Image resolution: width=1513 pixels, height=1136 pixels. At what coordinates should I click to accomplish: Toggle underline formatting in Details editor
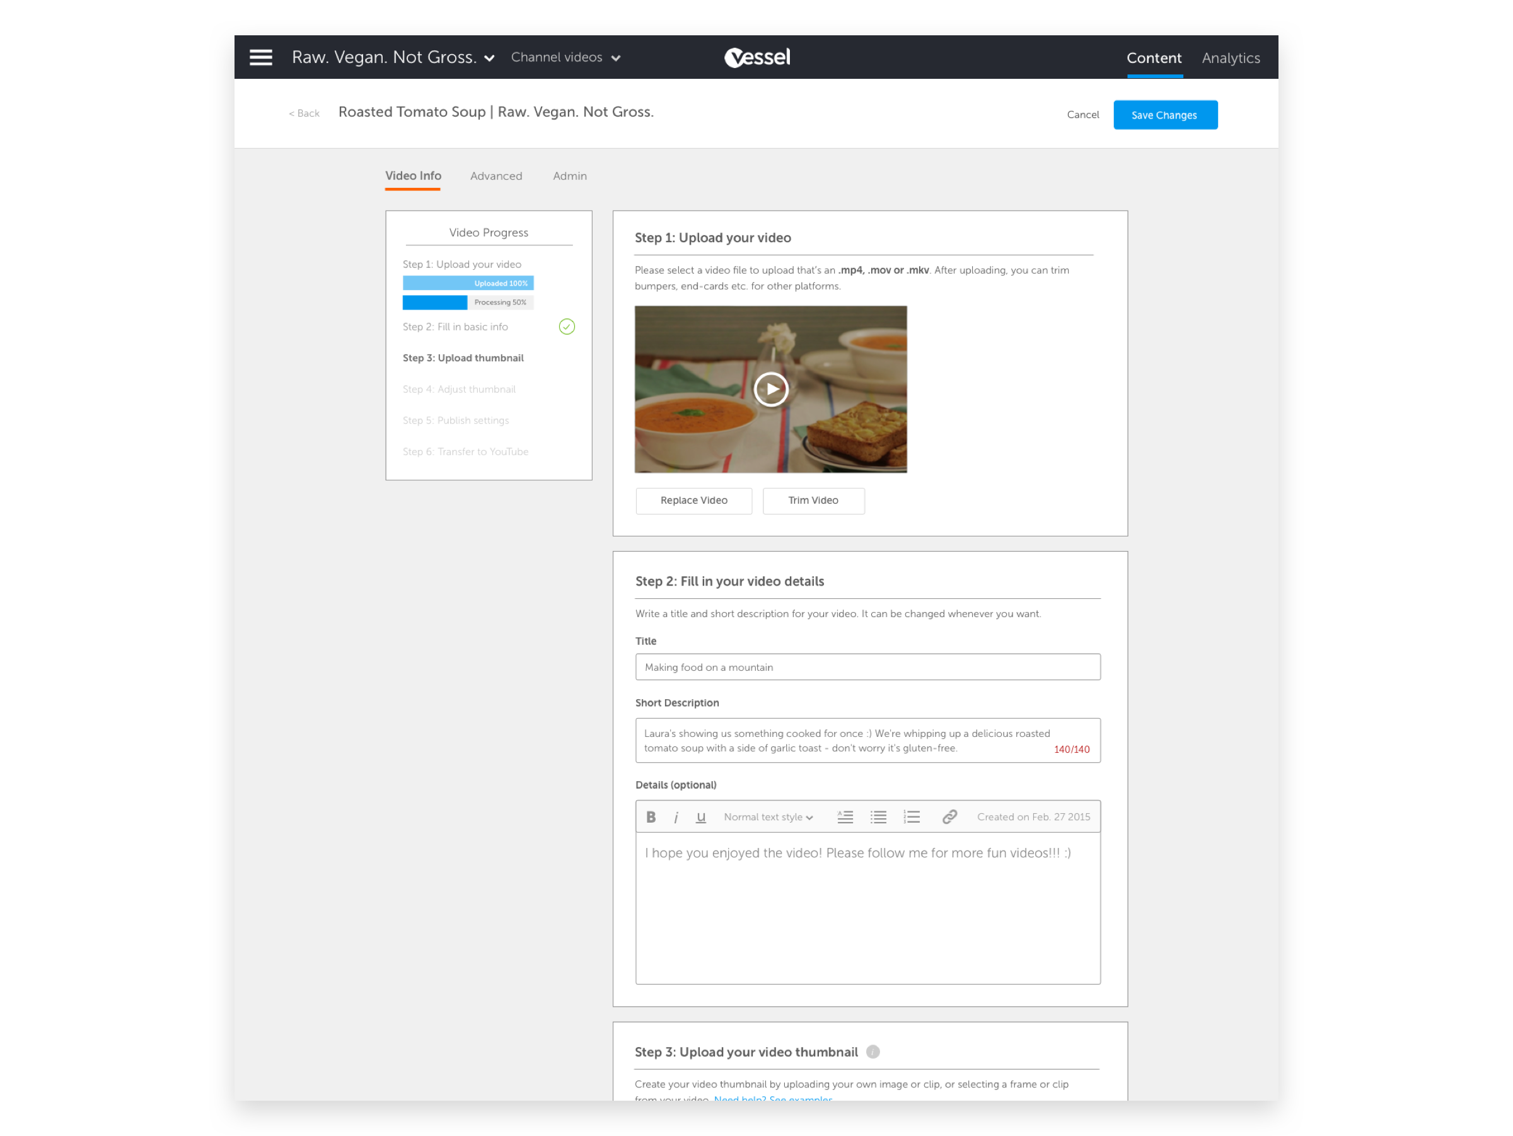pos(701,817)
